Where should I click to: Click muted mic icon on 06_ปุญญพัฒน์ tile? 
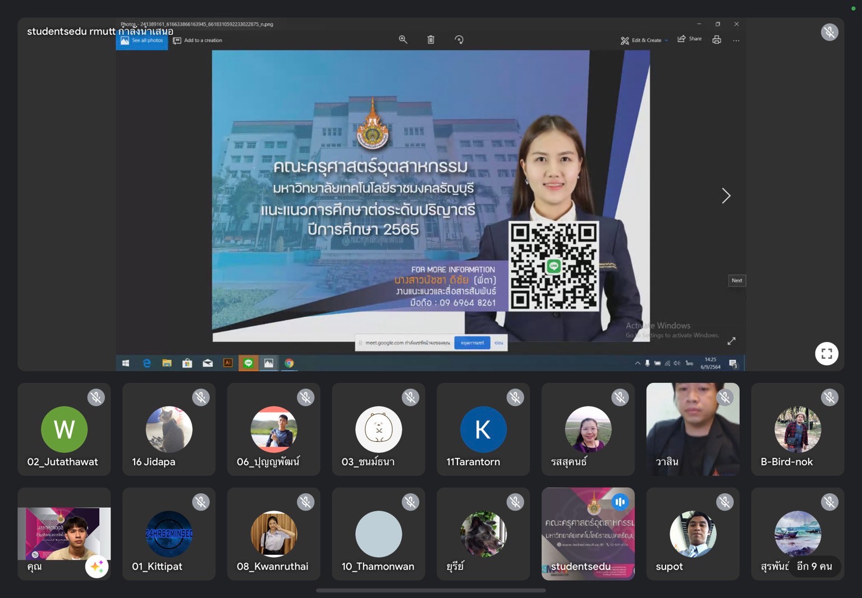[306, 397]
